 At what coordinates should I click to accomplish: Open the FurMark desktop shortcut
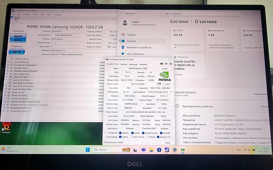click(x=6, y=128)
